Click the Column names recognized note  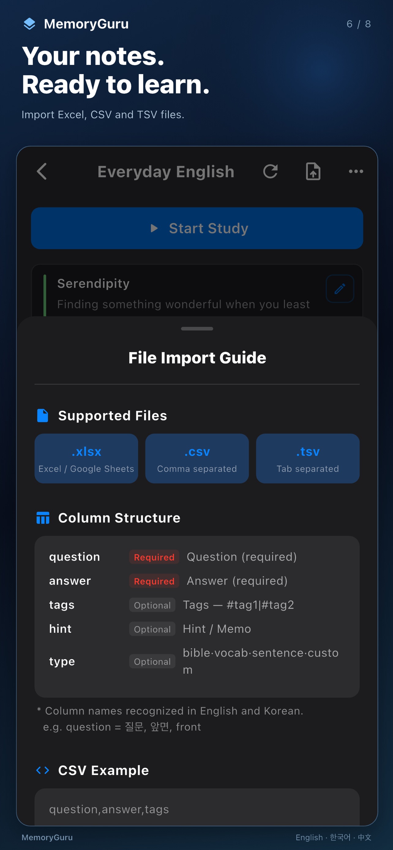[170, 719]
